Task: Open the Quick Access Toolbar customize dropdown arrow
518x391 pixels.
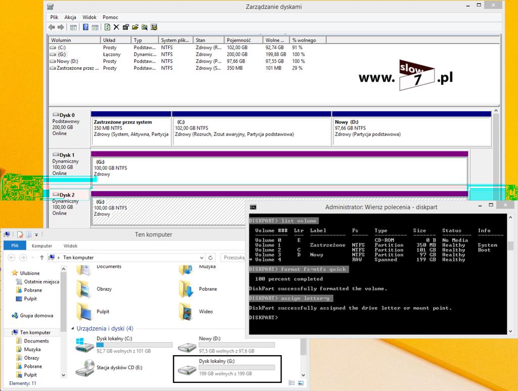Action: (x=36, y=235)
